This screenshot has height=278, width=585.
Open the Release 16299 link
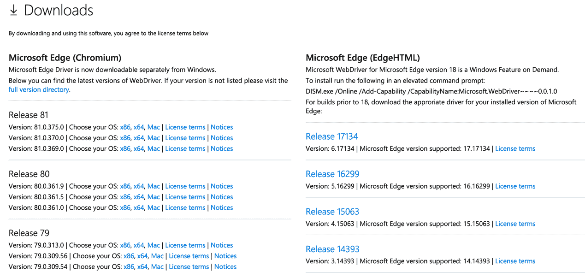pyautogui.click(x=332, y=174)
